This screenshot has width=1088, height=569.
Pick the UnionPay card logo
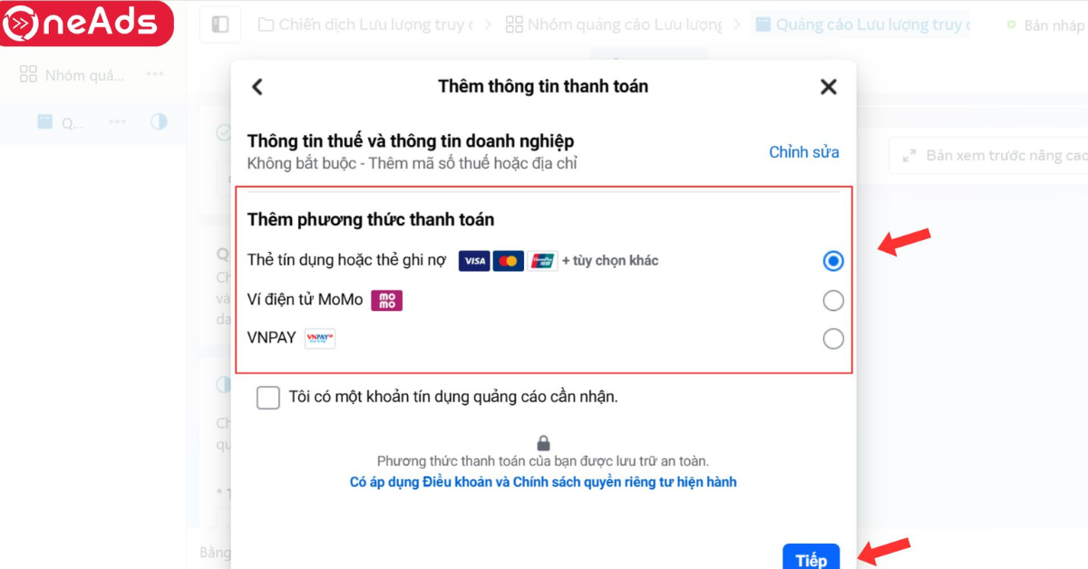pos(543,261)
